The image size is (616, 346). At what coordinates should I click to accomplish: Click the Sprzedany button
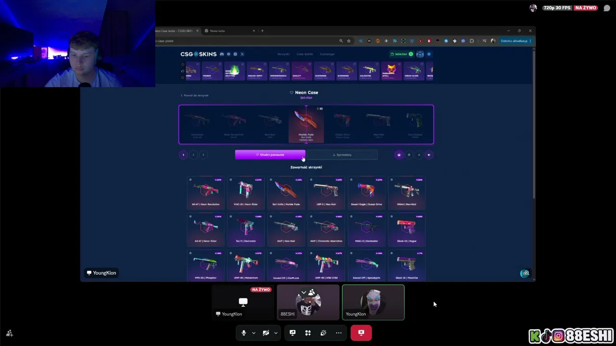coord(342,155)
